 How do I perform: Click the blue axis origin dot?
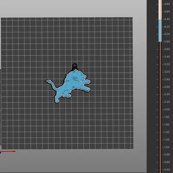click(0, 153)
